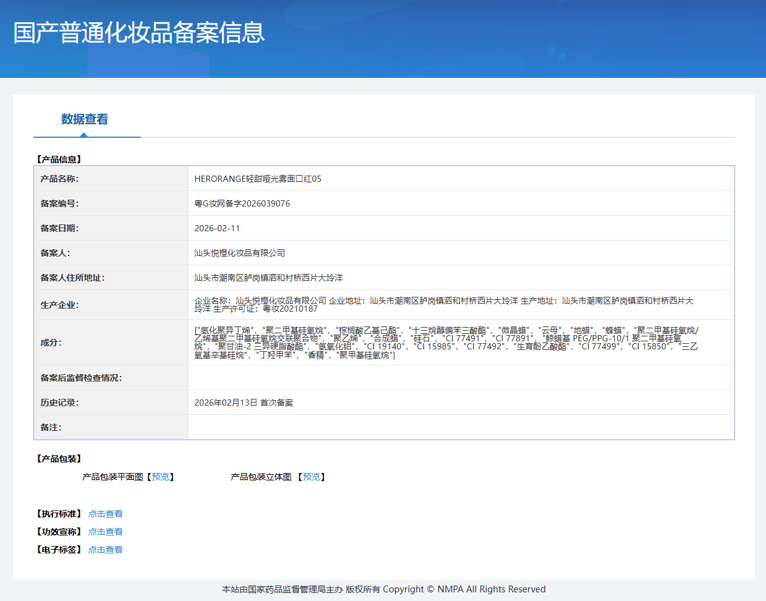Click the 备案编号 row label

(x=59, y=203)
